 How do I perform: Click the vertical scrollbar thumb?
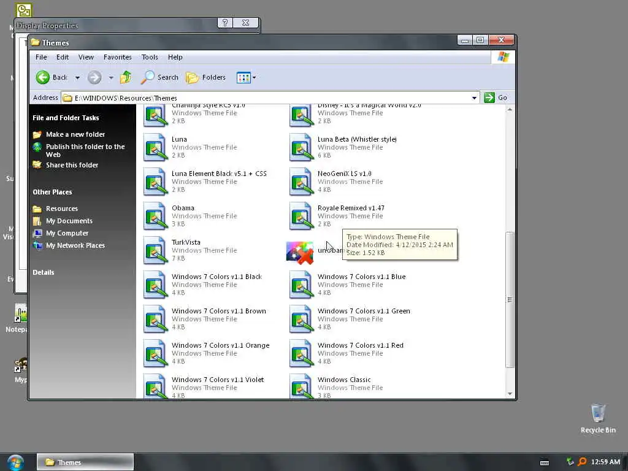[x=510, y=299]
